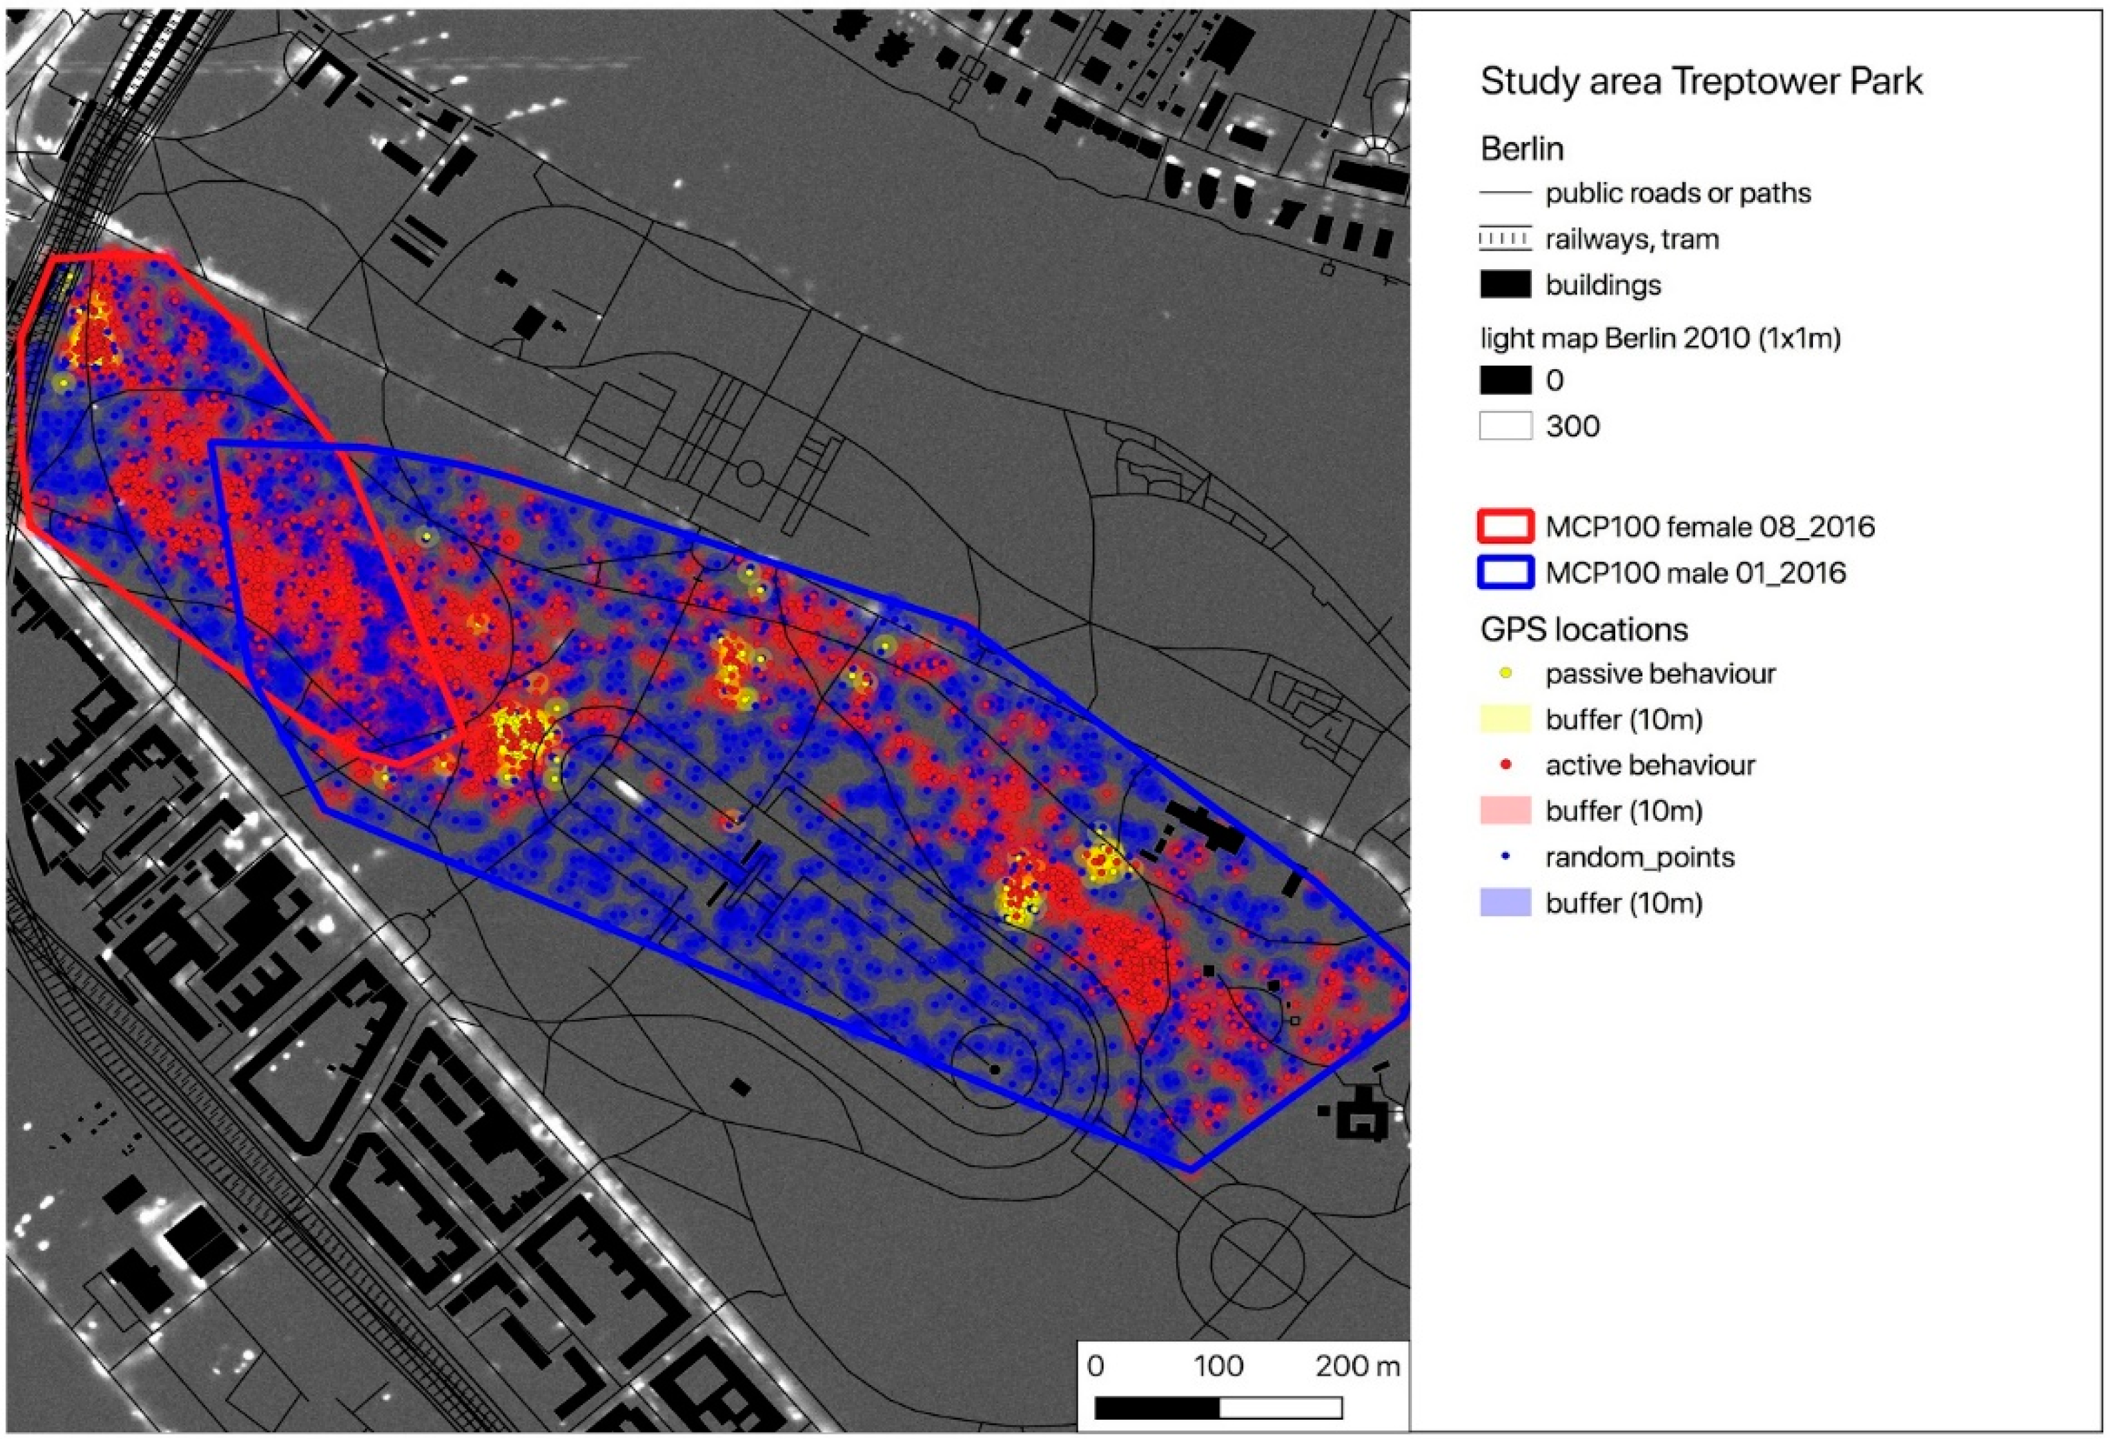This screenshot has width=2110, height=1439.
Task: Click the random_points blue dot symbol
Action: (1506, 857)
